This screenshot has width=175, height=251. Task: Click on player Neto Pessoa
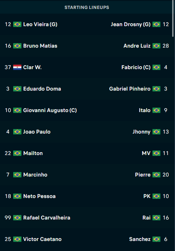coord(39,196)
